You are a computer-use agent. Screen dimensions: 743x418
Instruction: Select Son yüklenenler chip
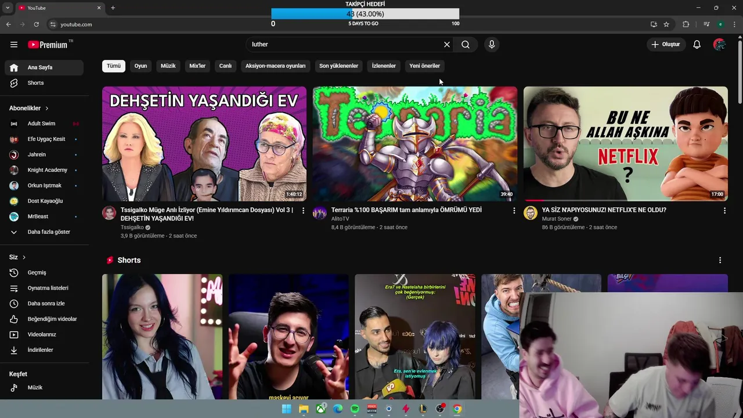point(338,66)
